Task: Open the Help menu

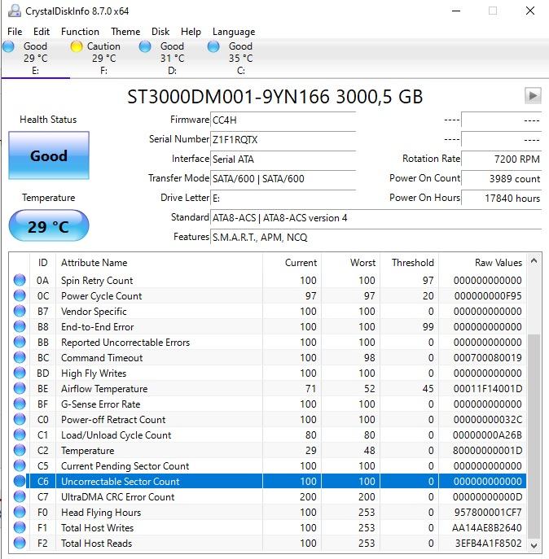Action: point(191,32)
